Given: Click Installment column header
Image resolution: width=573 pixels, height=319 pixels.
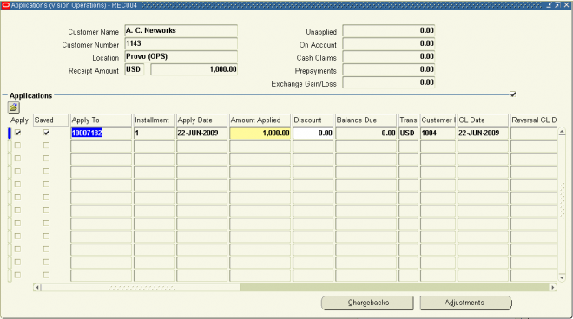Looking at the screenshot, I should pyautogui.click(x=154, y=120).
